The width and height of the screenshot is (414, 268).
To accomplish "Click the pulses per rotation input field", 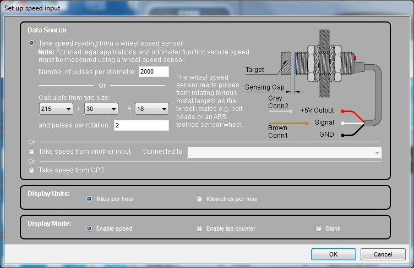I will 141,125.
